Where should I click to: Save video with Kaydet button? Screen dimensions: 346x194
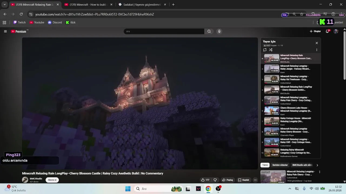click(244, 180)
